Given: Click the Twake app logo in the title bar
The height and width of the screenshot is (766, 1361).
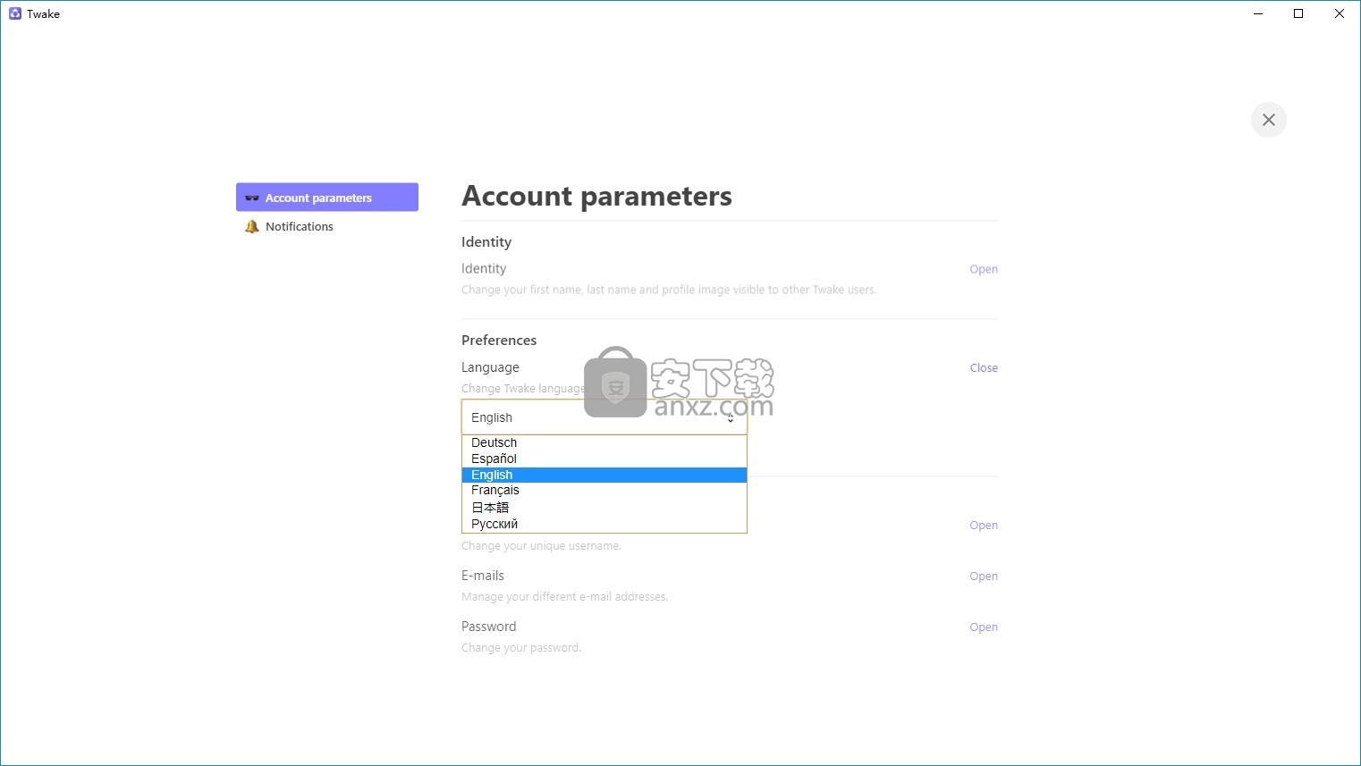Looking at the screenshot, I should (14, 13).
